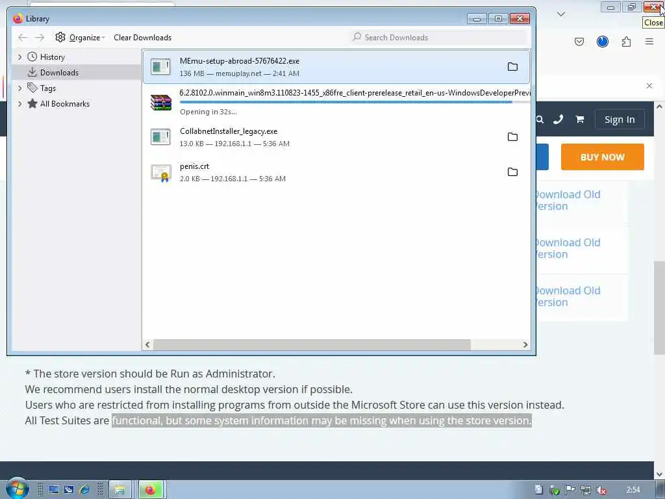Click the Sign In button
This screenshot has height=499, width=665.
click(x=619, y=120)
